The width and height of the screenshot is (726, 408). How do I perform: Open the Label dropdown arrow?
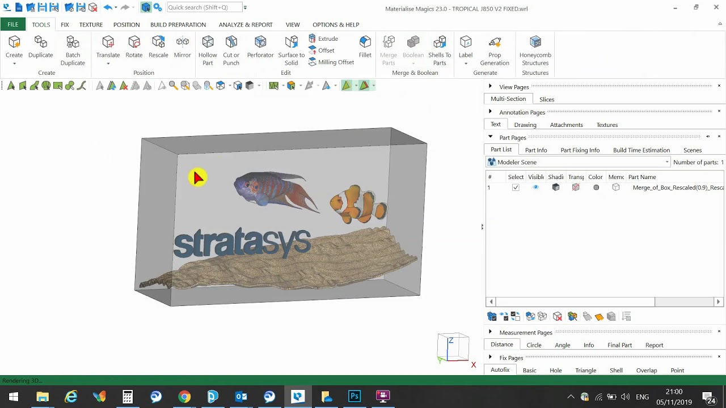click(466, 63)
